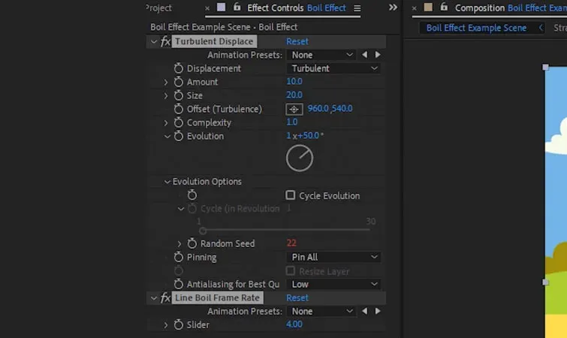The image size is (567, 338).
Task: Select next preset for Turbulent Displace
Action: (x=378, y=55)
